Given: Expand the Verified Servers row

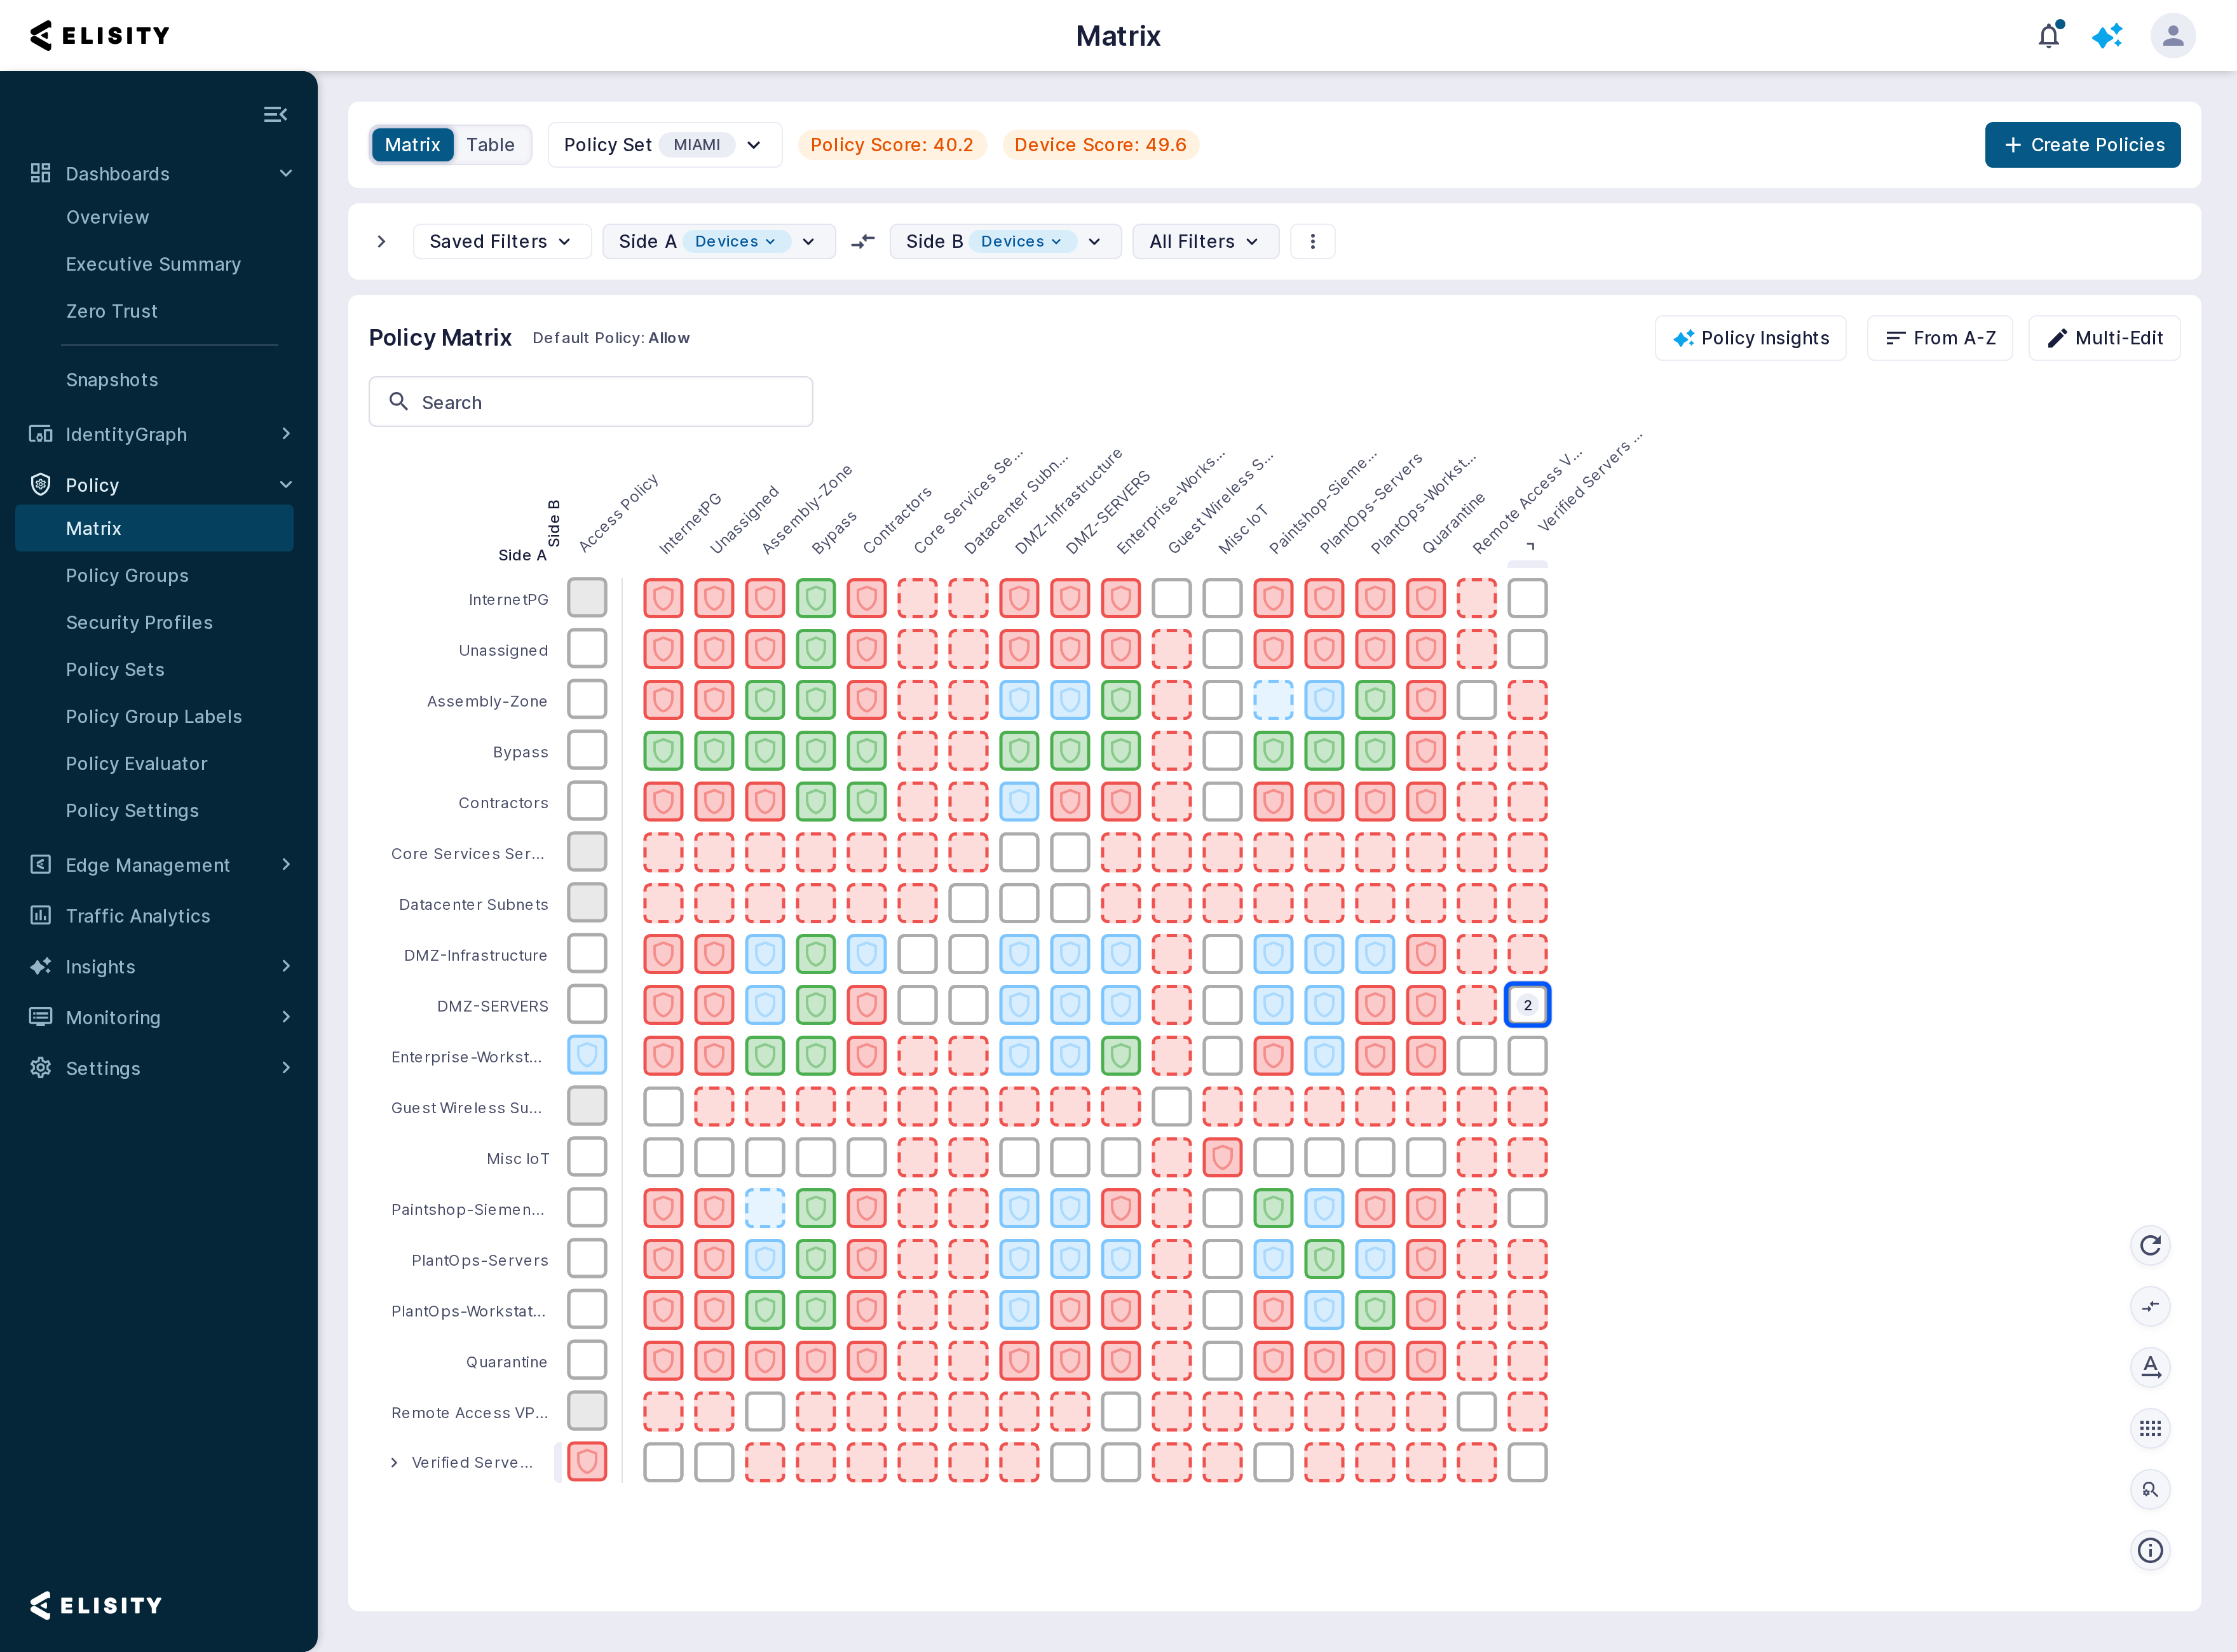Looking at the screenshot, I should (x=394, y=1462).
